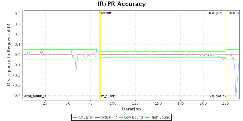Click the IR/PR Accuracy chart title
The height and width of the screenshot is (121, 243).
122,4
